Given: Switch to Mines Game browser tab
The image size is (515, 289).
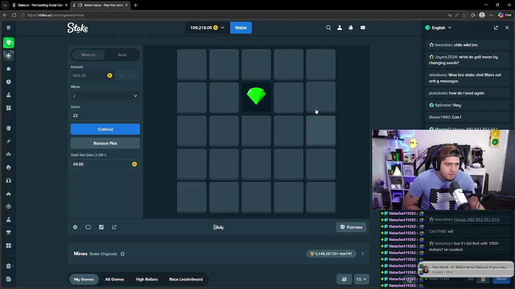Looking at the screenshot, I should tap(100, 5).
